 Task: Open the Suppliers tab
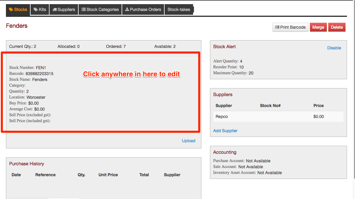64,9
